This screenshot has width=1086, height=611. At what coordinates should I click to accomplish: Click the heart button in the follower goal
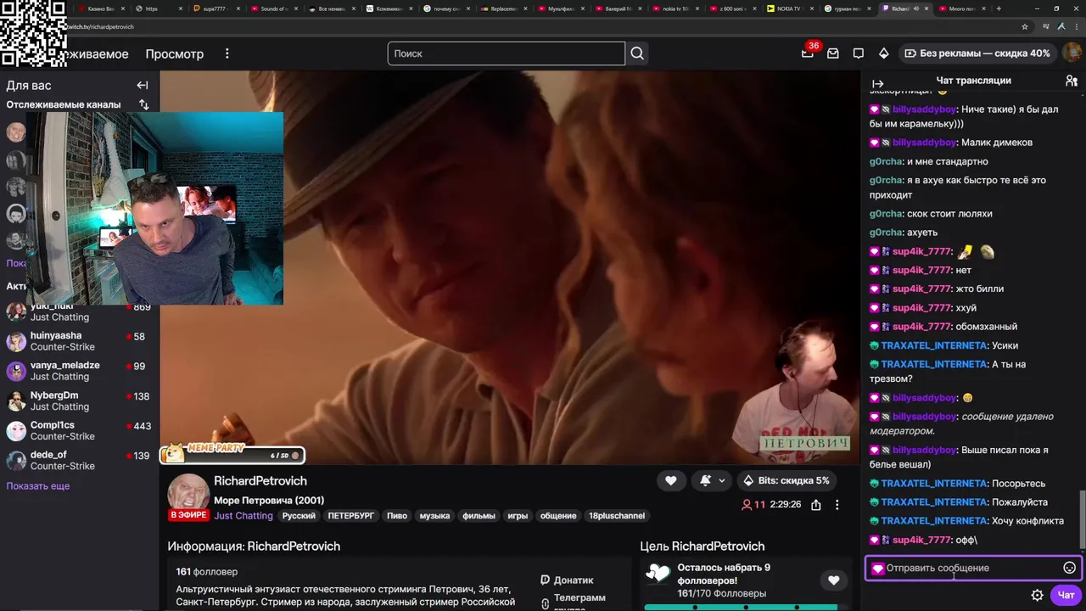click(833, 580)
